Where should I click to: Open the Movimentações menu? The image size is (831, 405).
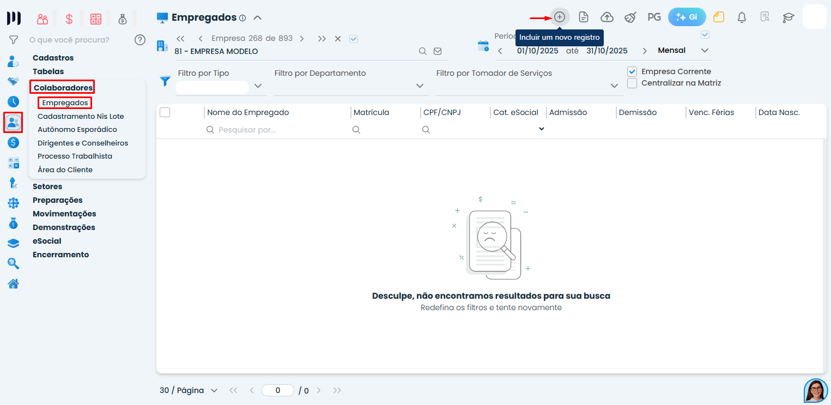pyautogui.click(x=64, y=214)
